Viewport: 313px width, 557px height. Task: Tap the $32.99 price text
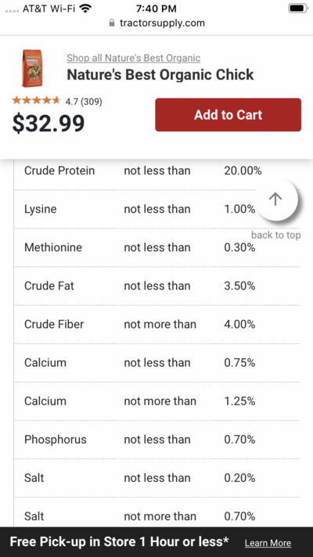click(49, 124)
